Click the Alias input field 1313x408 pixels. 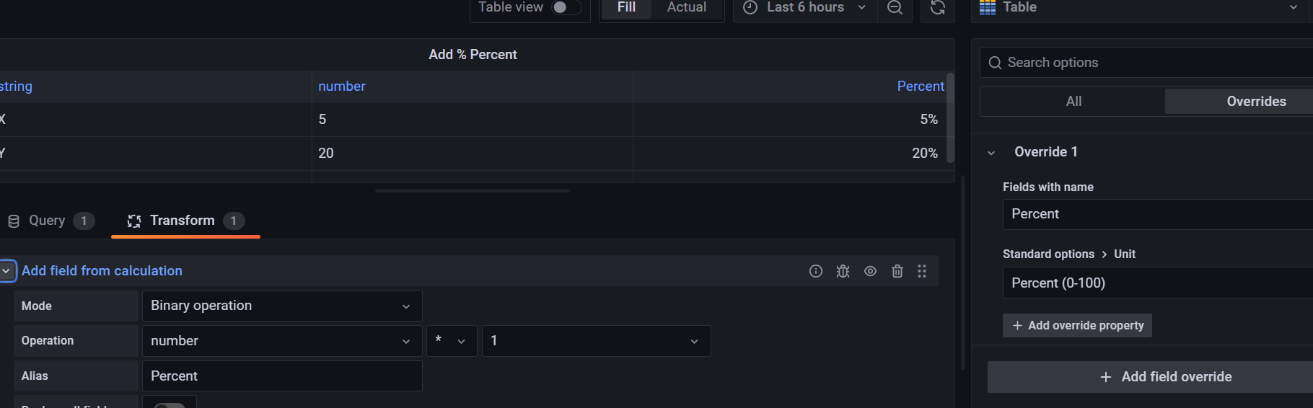tap(281, 376)
